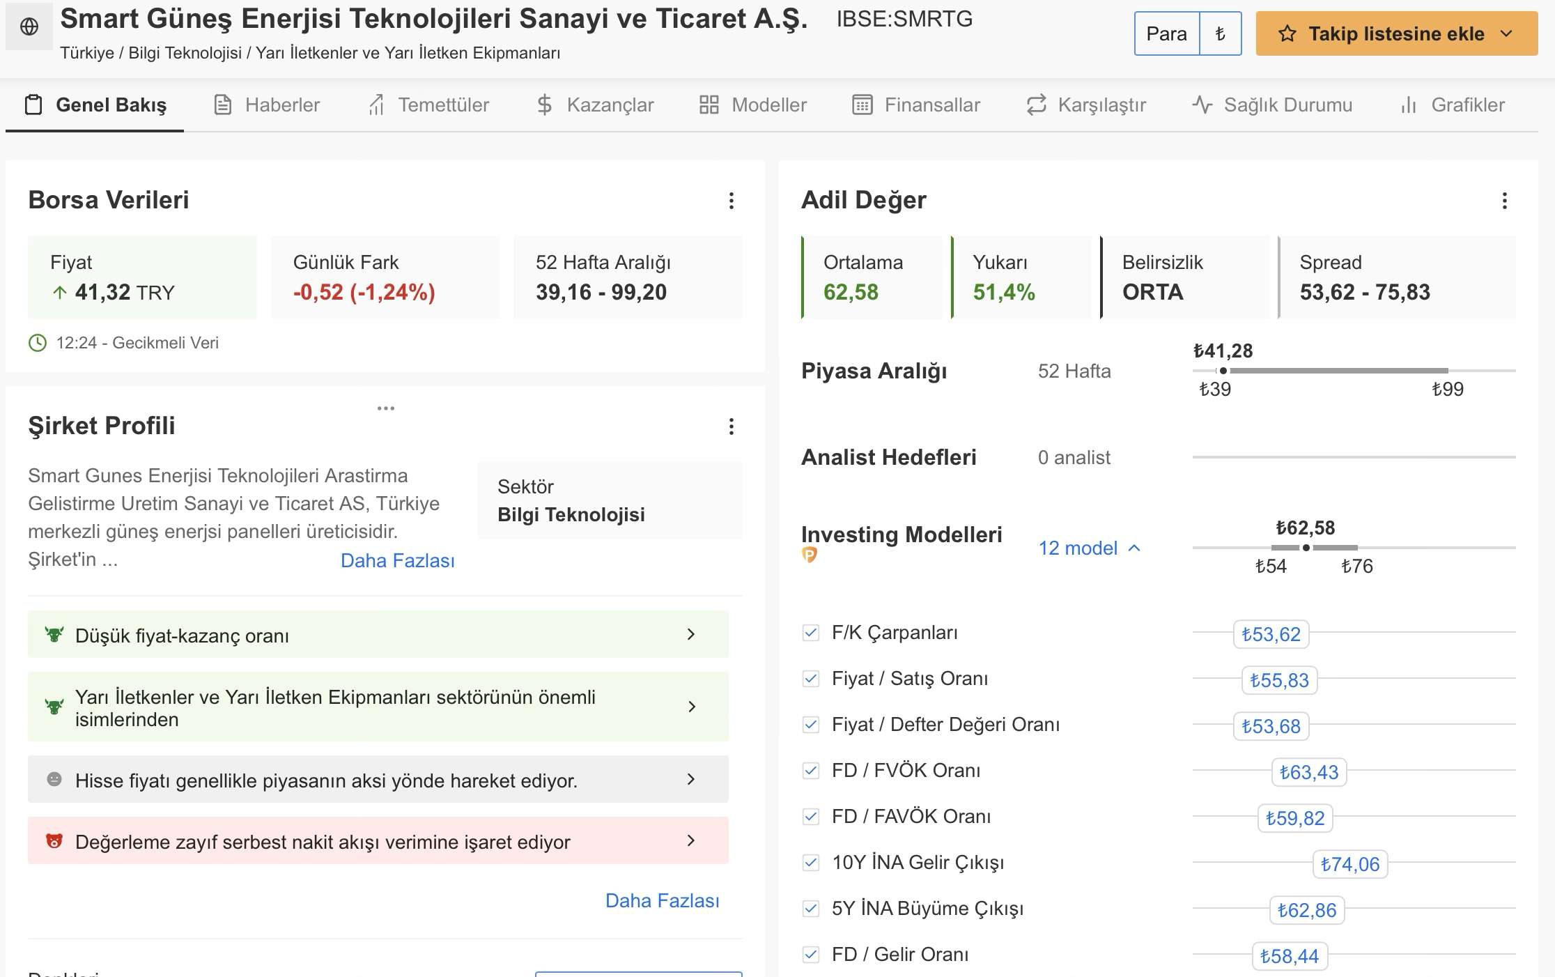Click the document icon on Haberler tab
This screenshot has height=977, width=1555.
click(222, 105)
